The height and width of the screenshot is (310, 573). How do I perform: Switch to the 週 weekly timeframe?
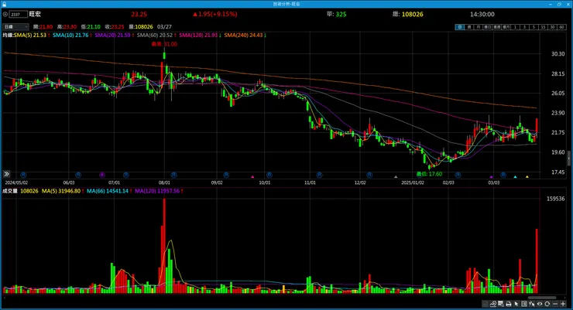[469, 27]
